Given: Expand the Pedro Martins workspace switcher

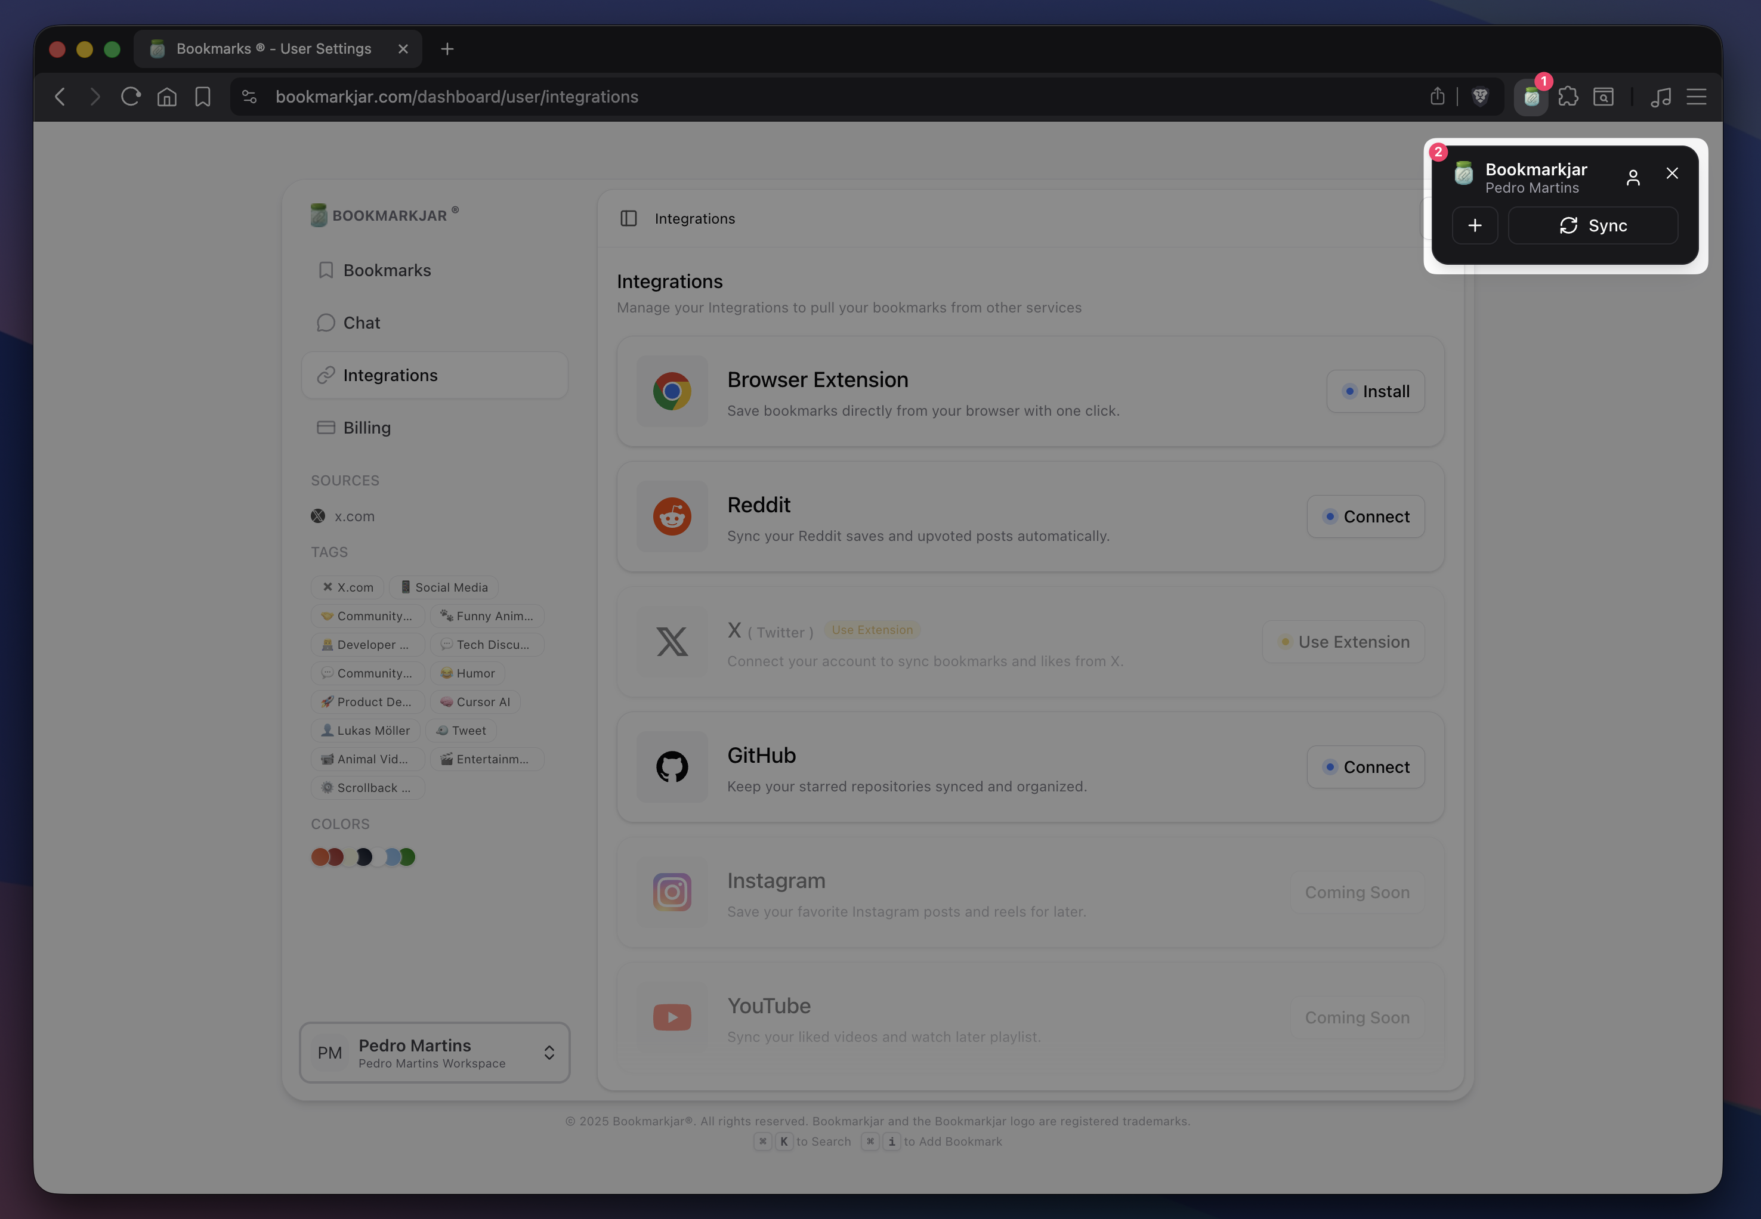Looking at the screenshot, I should point(434,1053).
